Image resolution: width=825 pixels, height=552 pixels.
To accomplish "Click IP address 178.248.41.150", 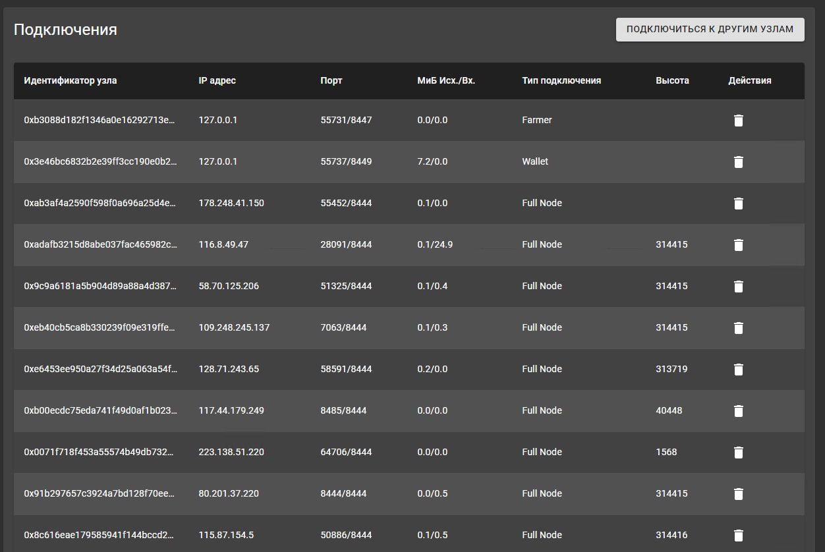I will click(231, 203).
